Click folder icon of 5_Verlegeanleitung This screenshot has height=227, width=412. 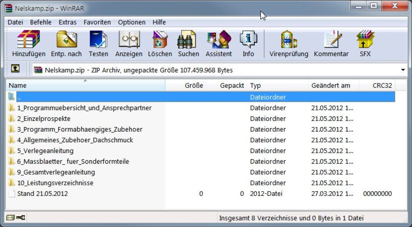coord(11,151)
